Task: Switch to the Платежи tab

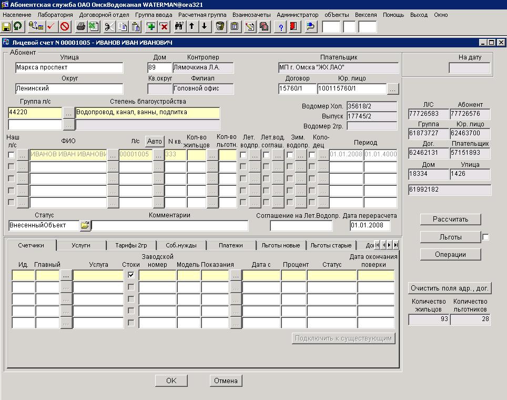Action: (x=230, y=245)
